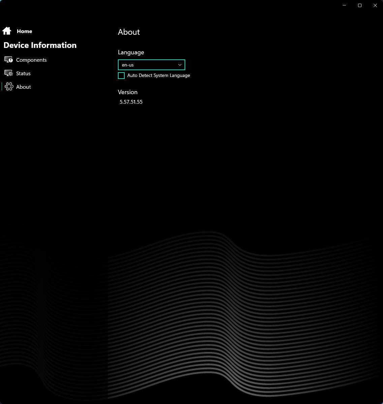Click the Device Information heading
Screen dimensions: 383x404
coord(40,45)
